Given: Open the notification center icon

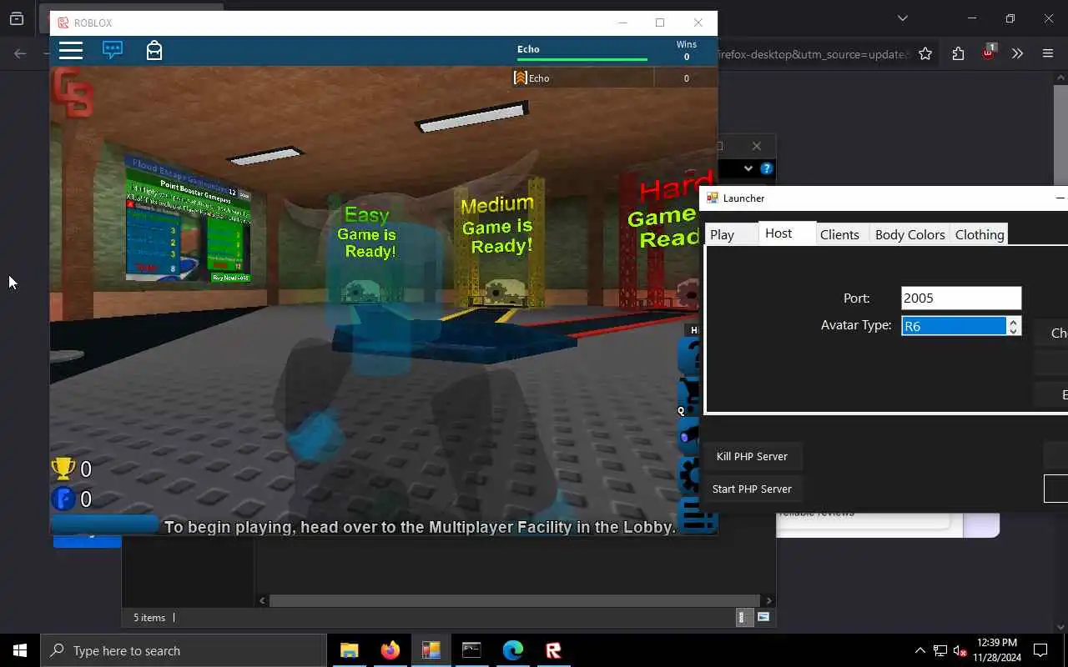Looking at the screenshot, I should (1040, 650).
